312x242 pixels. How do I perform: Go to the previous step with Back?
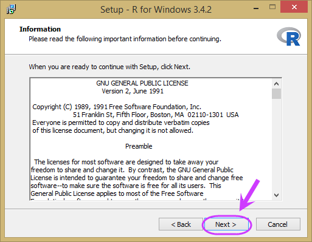[x=181, y=224]
